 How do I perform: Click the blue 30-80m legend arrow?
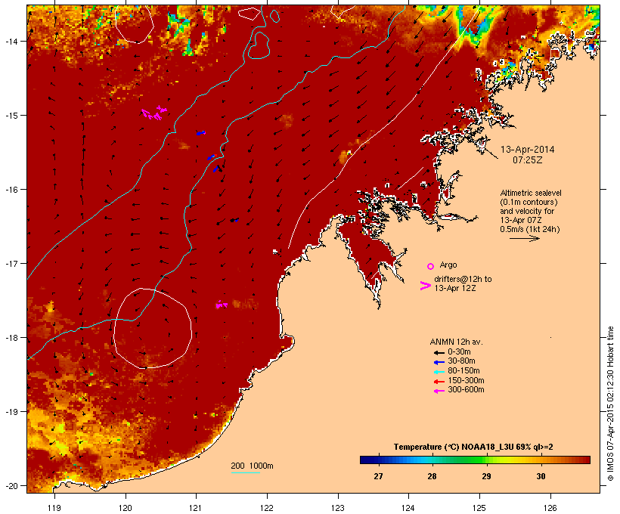point(439,362)
